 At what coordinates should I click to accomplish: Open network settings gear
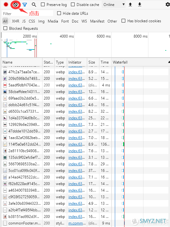click(168, 4)
